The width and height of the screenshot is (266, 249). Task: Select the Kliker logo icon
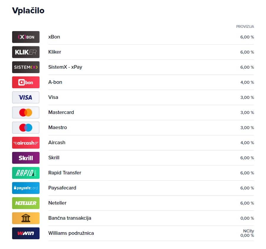coord(26,52)
